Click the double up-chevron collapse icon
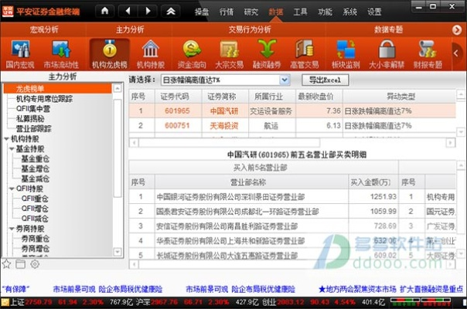 pos(171,12)
